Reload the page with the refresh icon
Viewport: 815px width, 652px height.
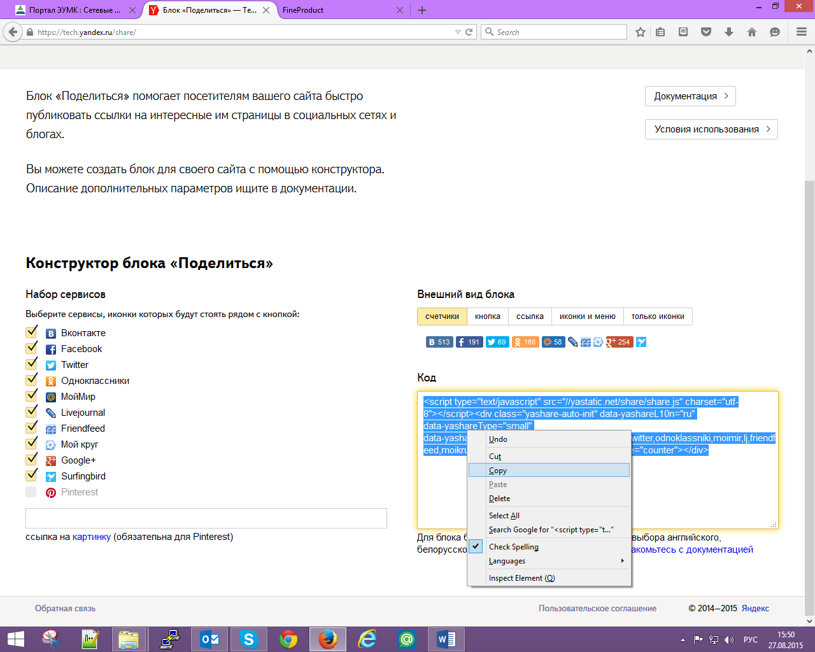[469, 32]
